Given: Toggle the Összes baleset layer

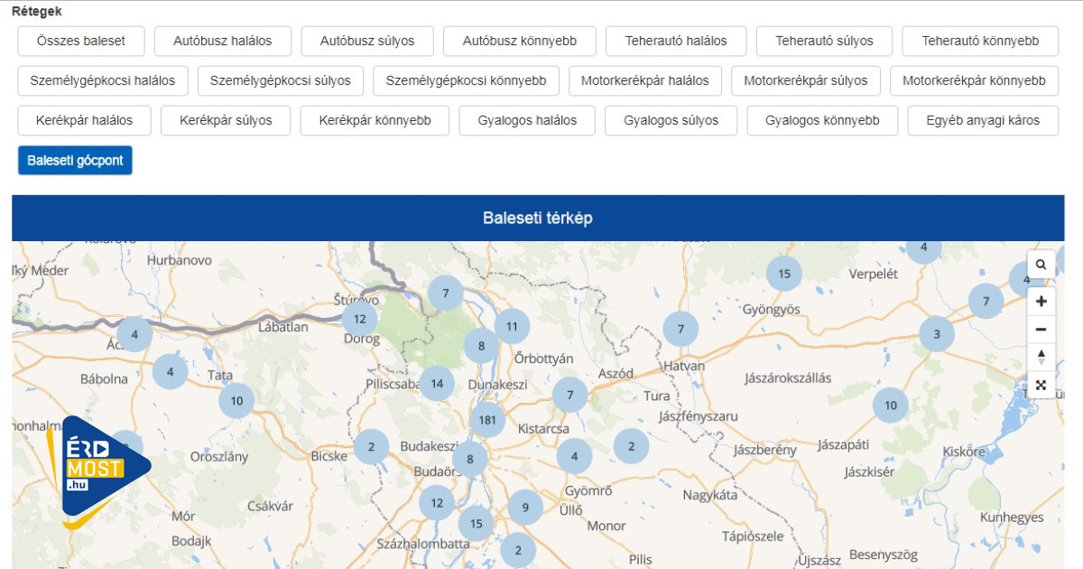Looking at the screenshot, I should 81,42.
